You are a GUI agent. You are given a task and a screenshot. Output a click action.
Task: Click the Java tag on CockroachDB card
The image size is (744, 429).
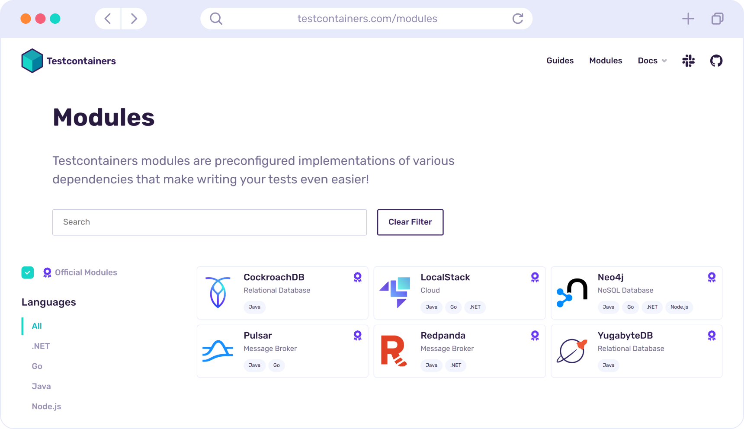[254, 307]
